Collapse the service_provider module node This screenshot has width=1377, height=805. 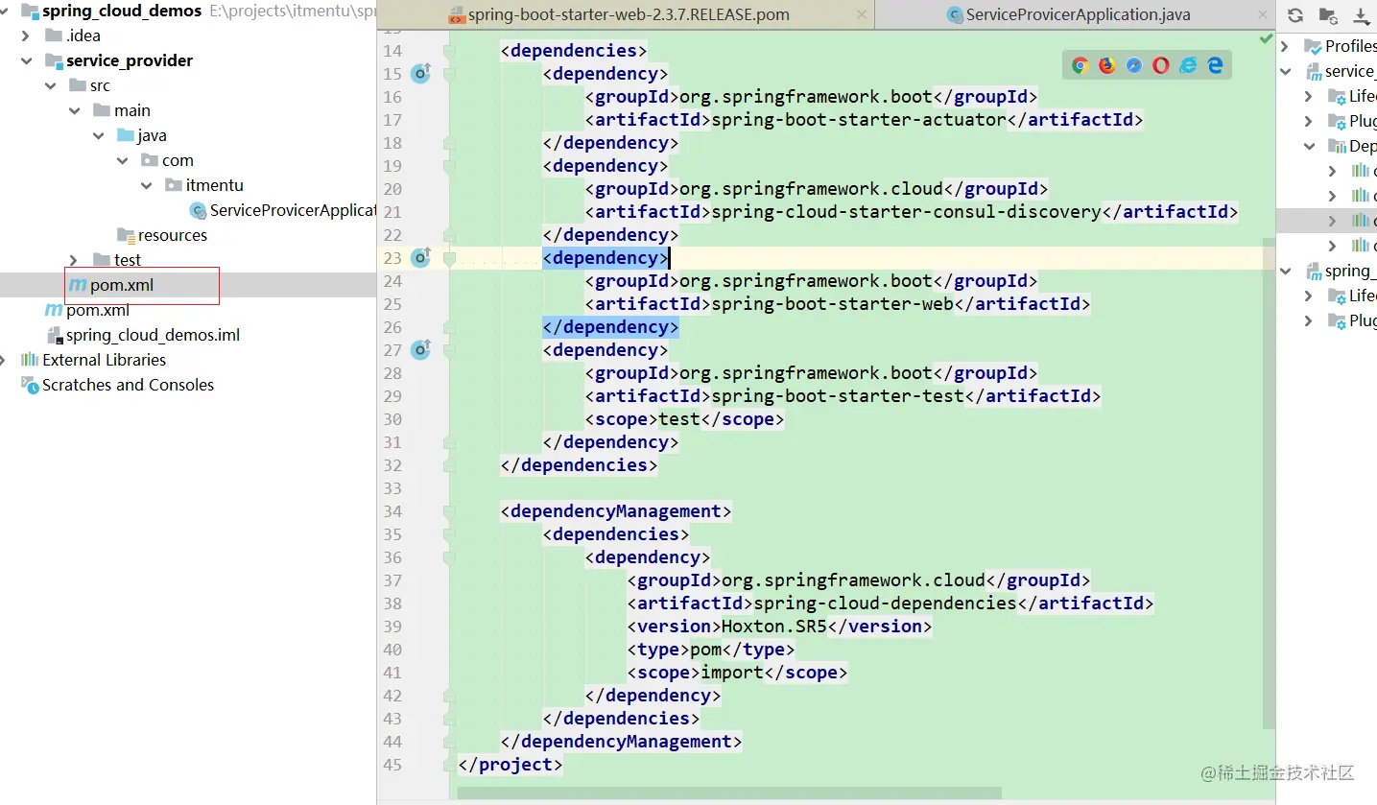[26, 60]
